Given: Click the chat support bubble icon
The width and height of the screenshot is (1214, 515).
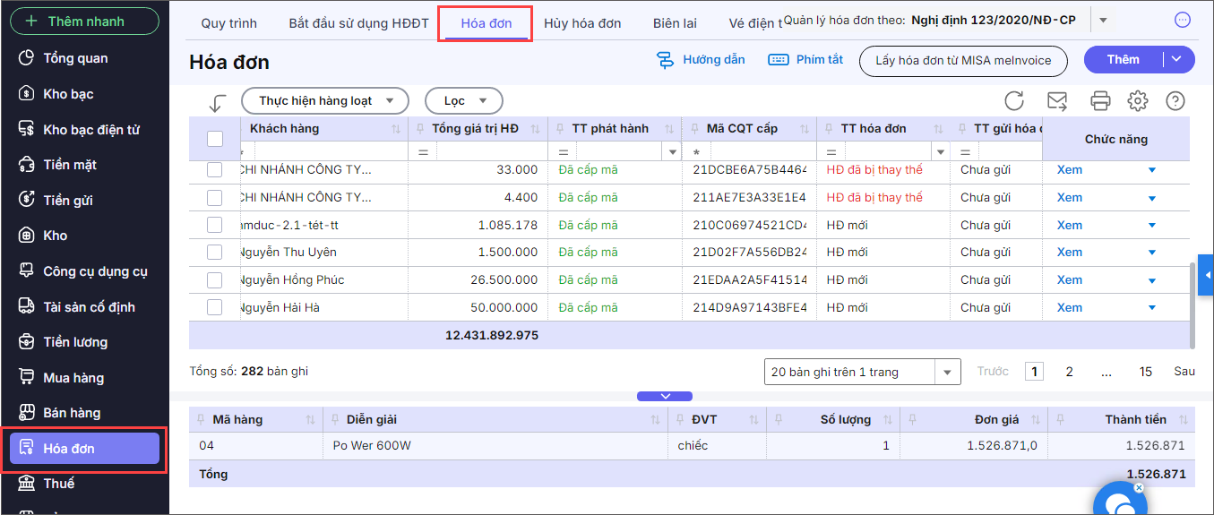Looking at the screenshot, I should 1119,501.
